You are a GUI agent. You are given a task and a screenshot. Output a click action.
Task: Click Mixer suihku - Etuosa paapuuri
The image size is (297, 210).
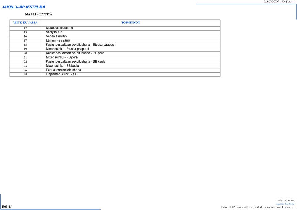click(x=67, y=49)
